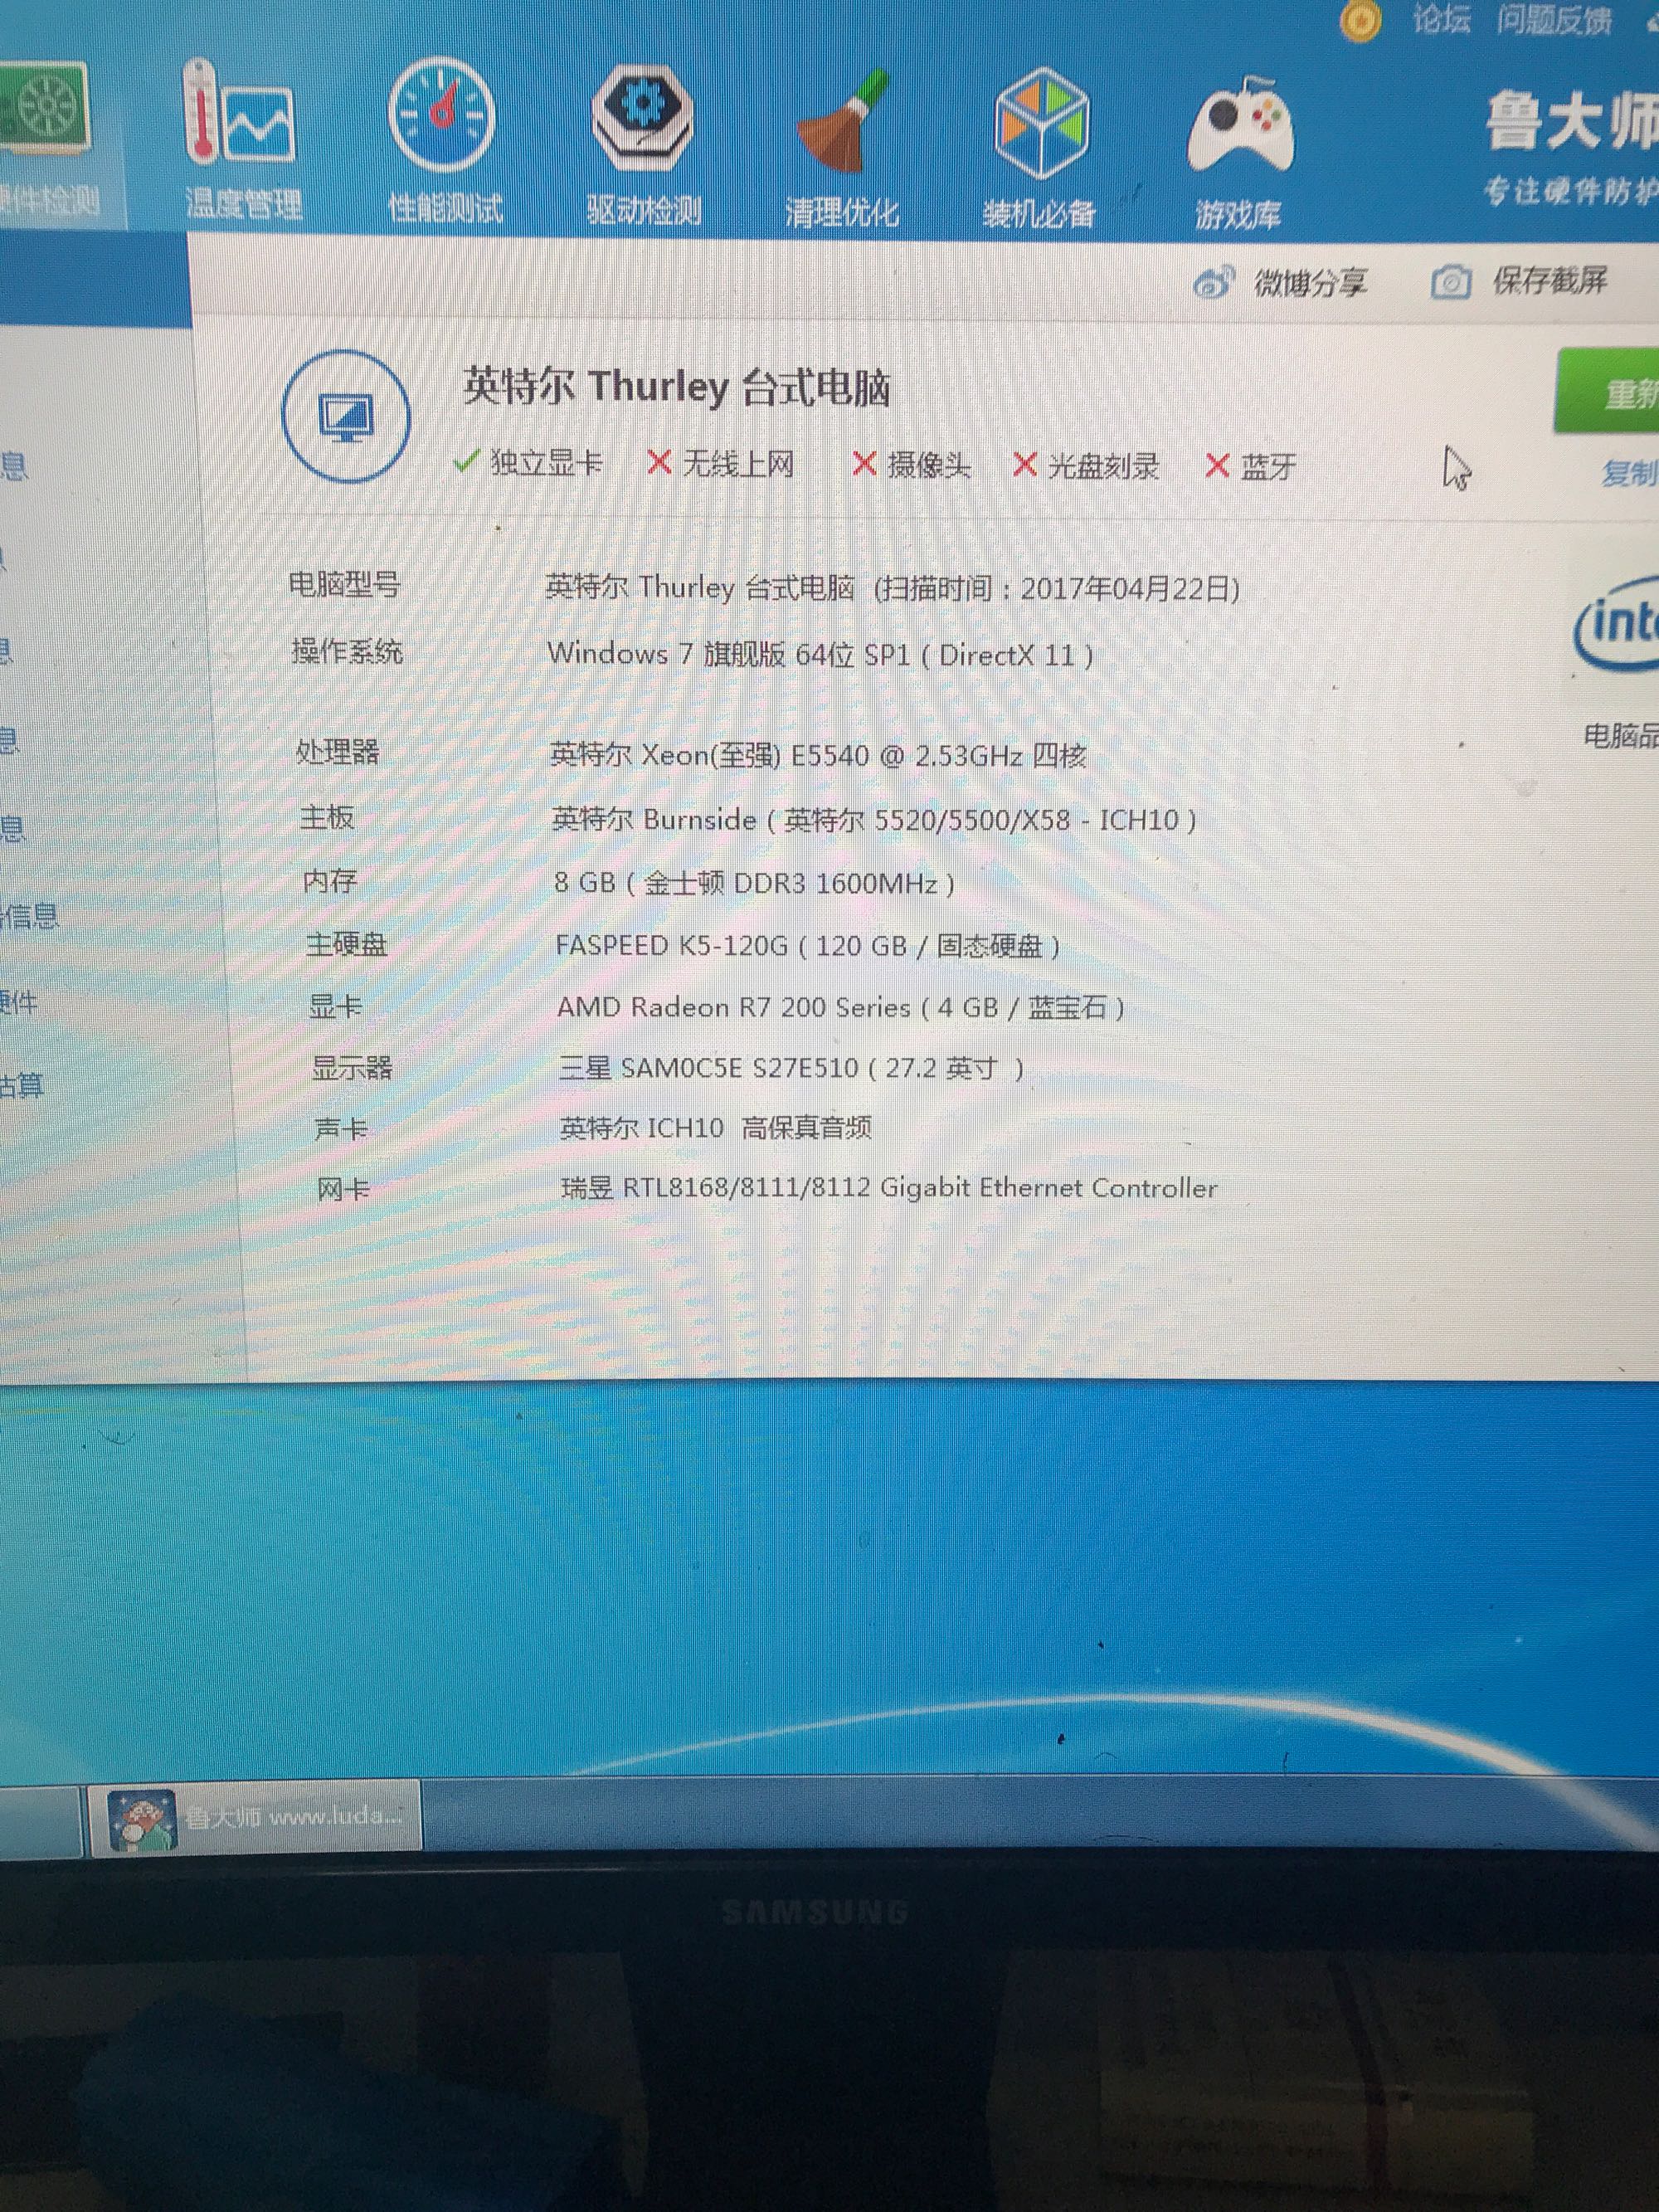Viewport: 1659px width, 2212px height.
Task: Click the 处理器 label
Action: pos(337,751)
